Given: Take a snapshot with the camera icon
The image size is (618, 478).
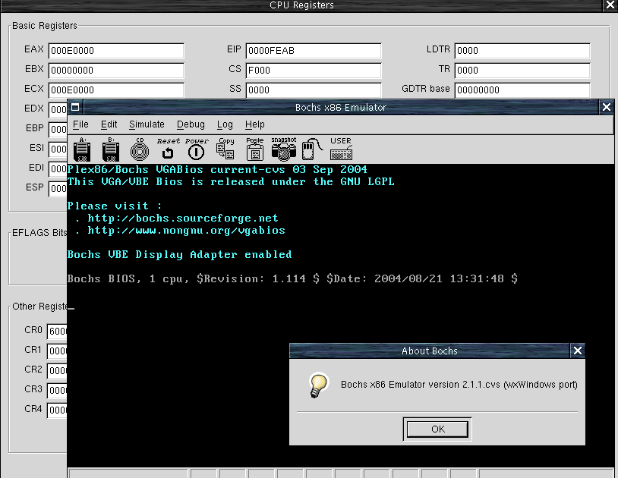Looking at the screenshot, I should (x=284, y=149).
